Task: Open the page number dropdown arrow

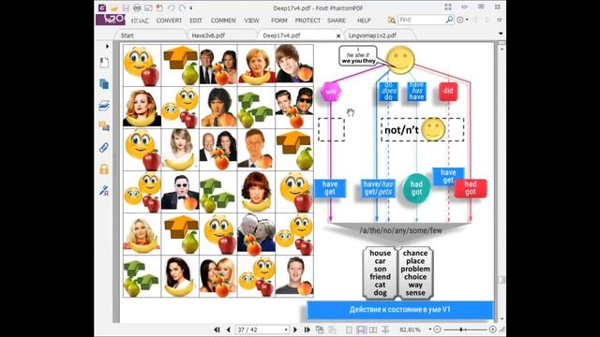Action: (x=286, y=330)
